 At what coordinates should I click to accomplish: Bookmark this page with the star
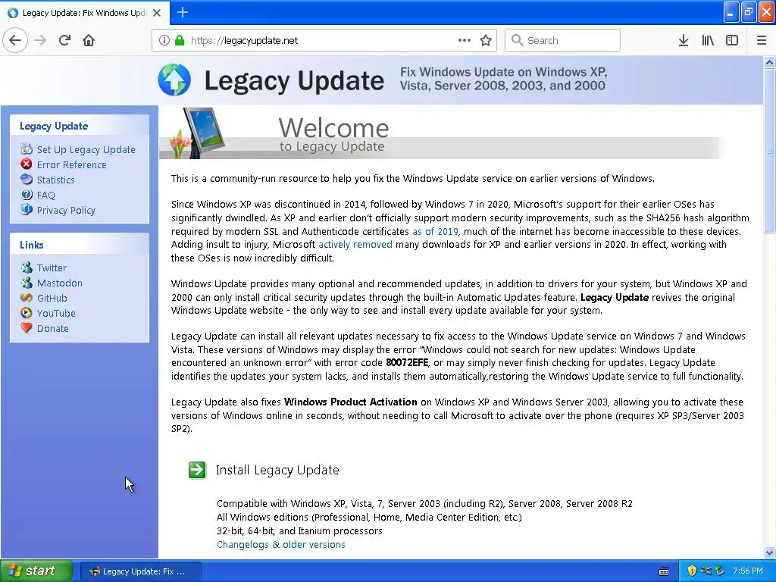pyautogui.click(x=486, y=40)
